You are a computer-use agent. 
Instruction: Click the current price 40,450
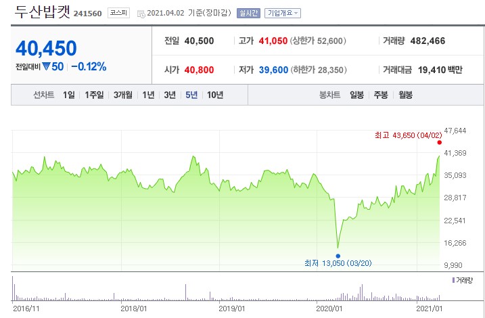click(x=46, y=48)
